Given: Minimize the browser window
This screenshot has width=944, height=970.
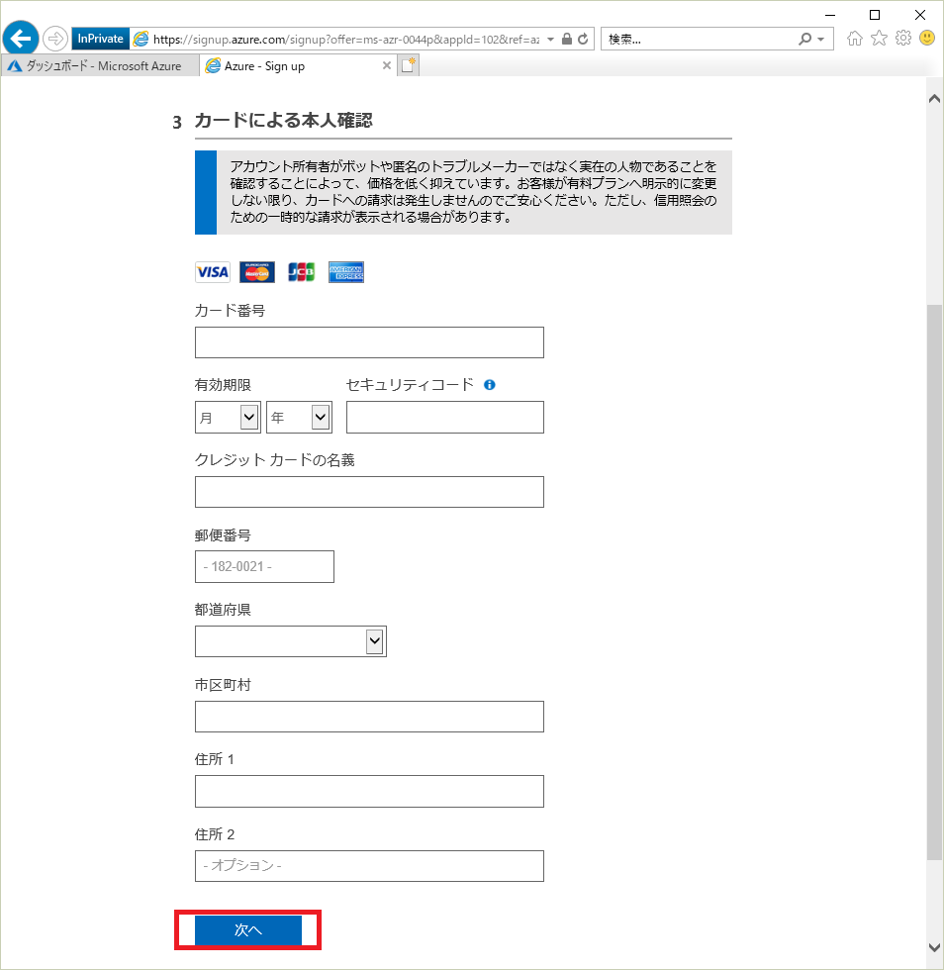Looking at the screenshot, I should 830,15.
